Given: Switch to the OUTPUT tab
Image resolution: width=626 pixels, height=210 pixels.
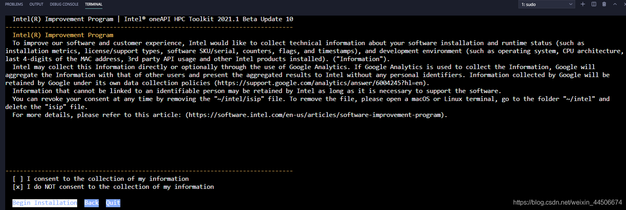Looking at the screenshot, I should [x=36, y=4].
